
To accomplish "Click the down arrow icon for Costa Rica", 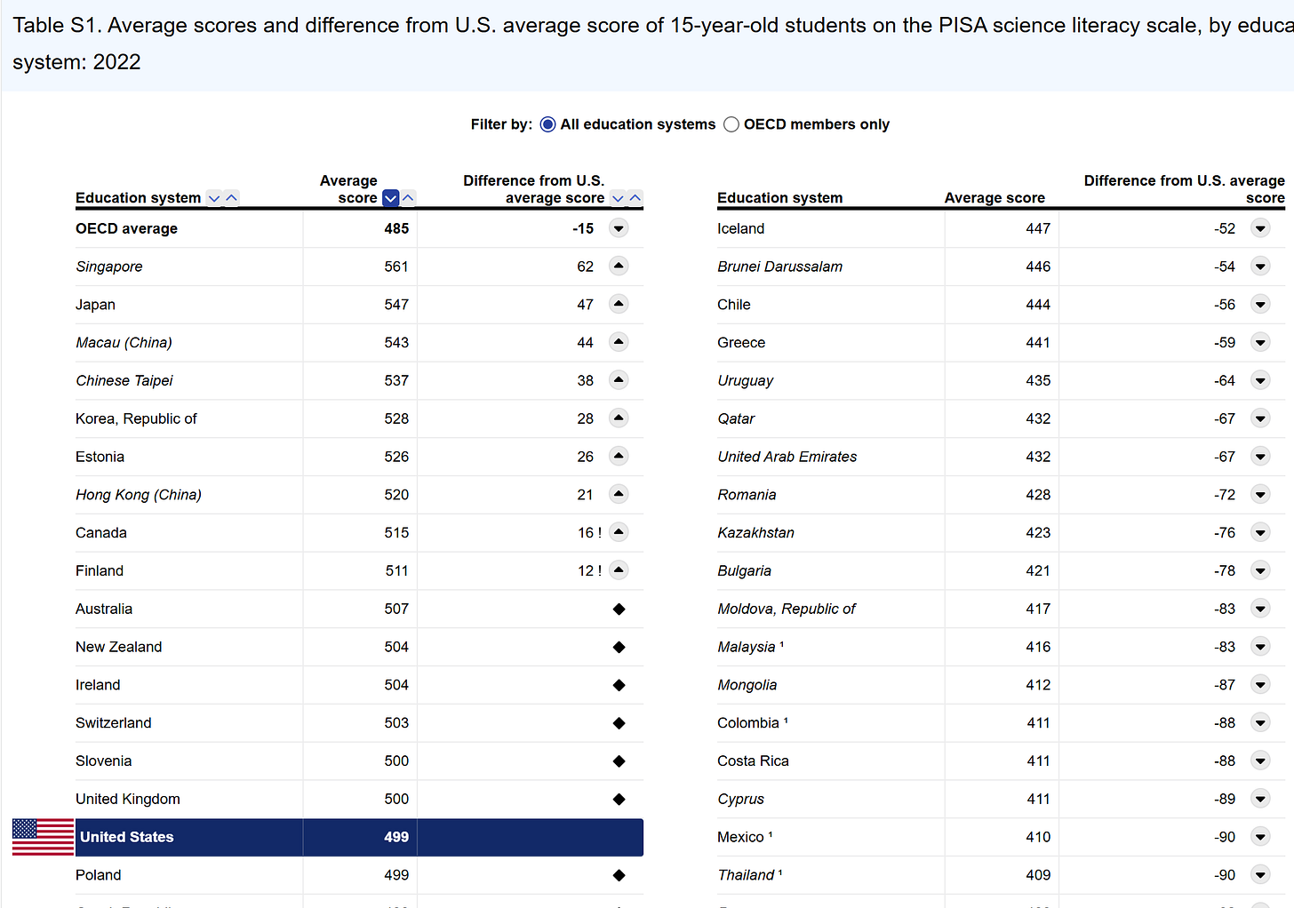I will click(1260, 760).
